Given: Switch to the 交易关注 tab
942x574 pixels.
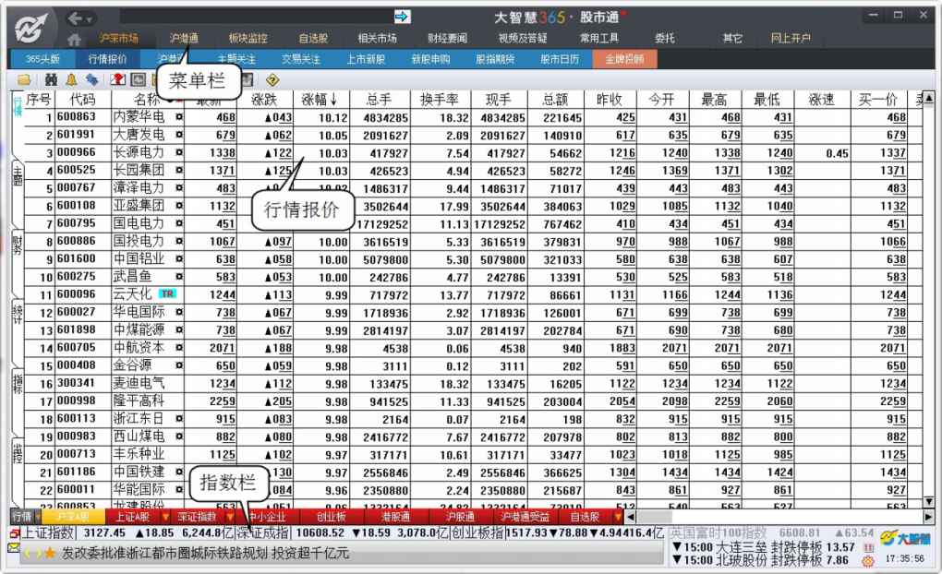Looking at the screenshot, I should (x=301, y=59).
